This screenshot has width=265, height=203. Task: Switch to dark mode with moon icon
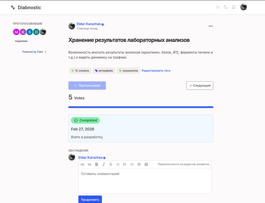click(226, 7)
